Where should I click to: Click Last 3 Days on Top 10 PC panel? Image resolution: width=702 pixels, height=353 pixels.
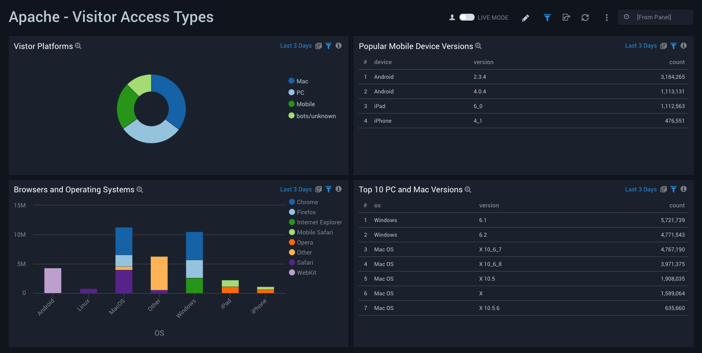tap(641, 189)
